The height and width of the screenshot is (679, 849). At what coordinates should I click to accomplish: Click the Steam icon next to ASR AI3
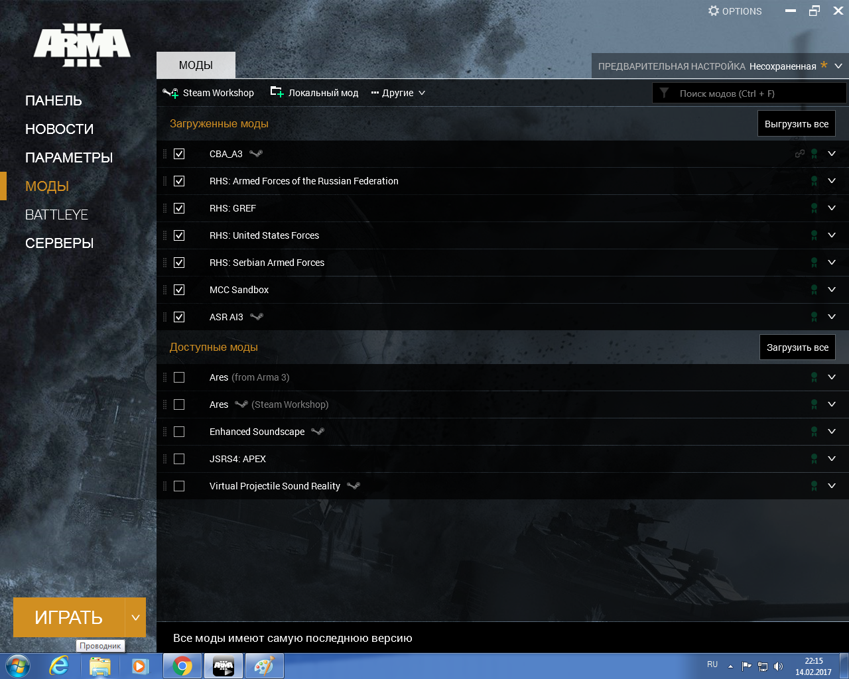[257, 317]
